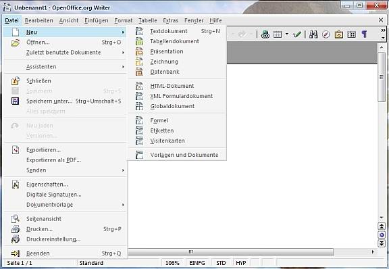
Task: Click the binoculars find icon
Action: (313, 34)
